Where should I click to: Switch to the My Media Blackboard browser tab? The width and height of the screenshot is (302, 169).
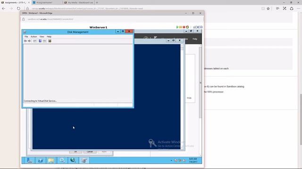point(79,2)
